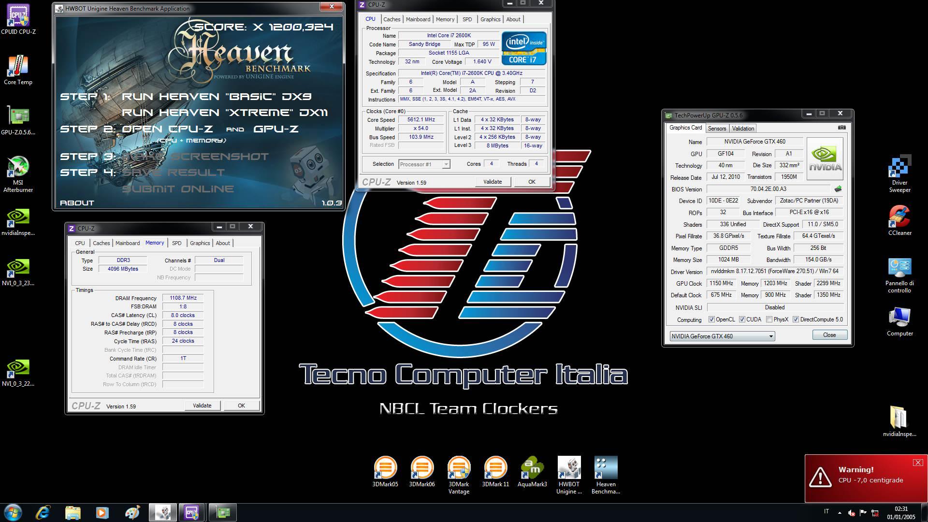Open Pannello di controllo icon

pyautogui.click(x=899, y=275)
